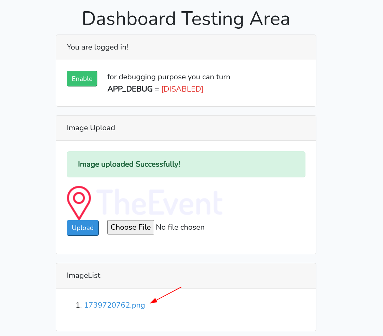
Task: Click the red [DISABLED] status text
Action: (x=182, y=89)
